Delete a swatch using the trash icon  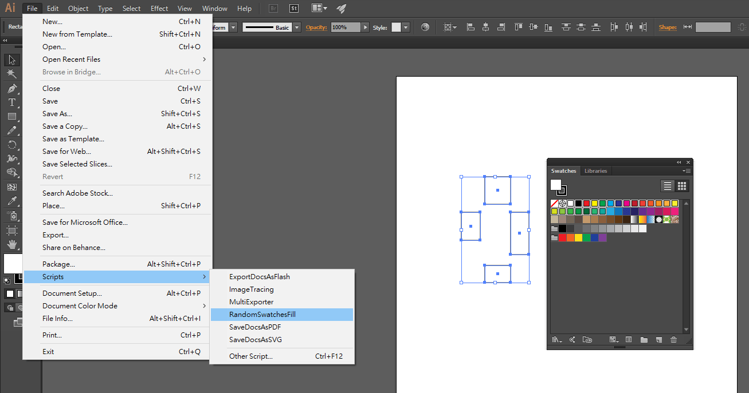(x=674, y=339)
